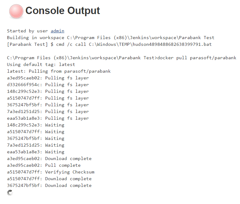Click the 'docker pull parasoft/parabank' line

coord(122,58)
